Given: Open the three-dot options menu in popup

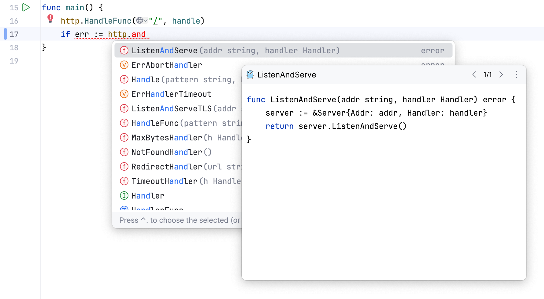Looking at the screenshot, I should 517,75.
